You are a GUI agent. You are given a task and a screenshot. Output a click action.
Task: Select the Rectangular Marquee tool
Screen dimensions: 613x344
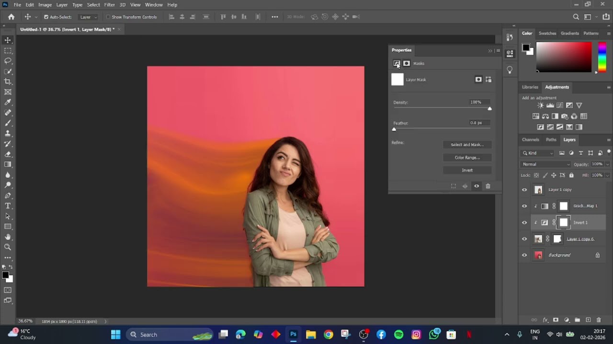(x=8, y=51)
